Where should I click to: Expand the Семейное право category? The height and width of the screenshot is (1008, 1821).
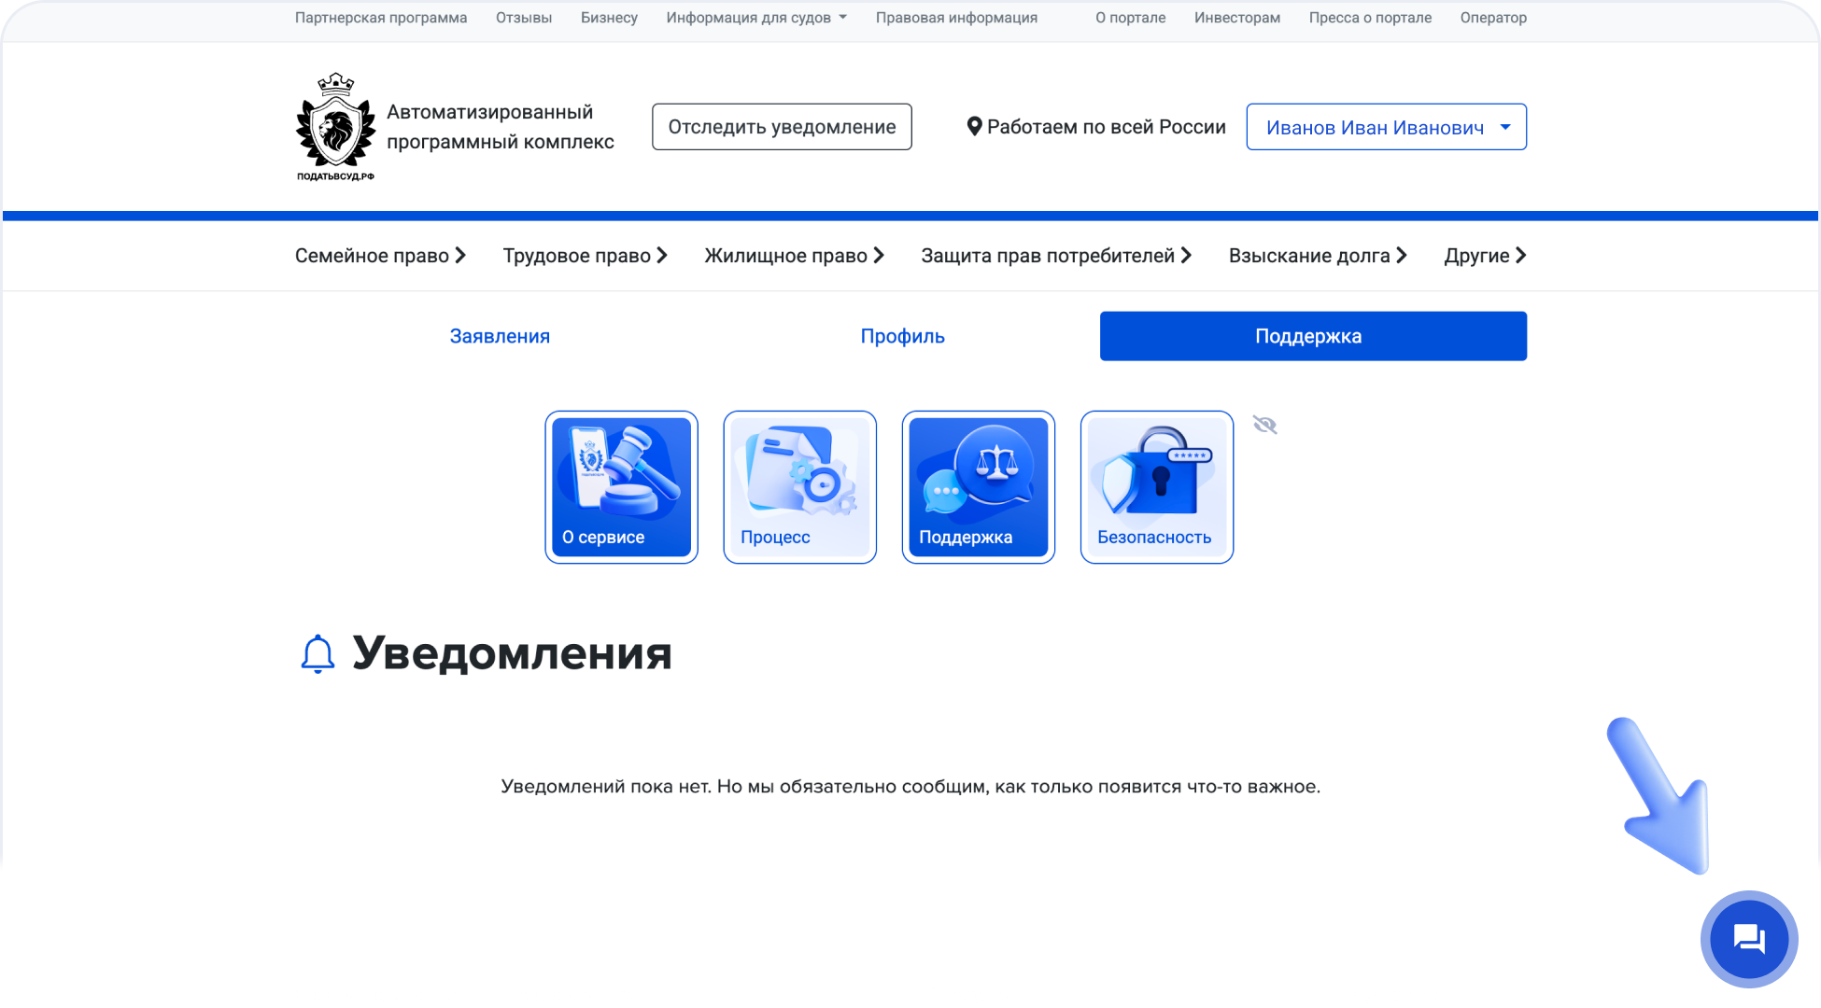tap(380, 256)
